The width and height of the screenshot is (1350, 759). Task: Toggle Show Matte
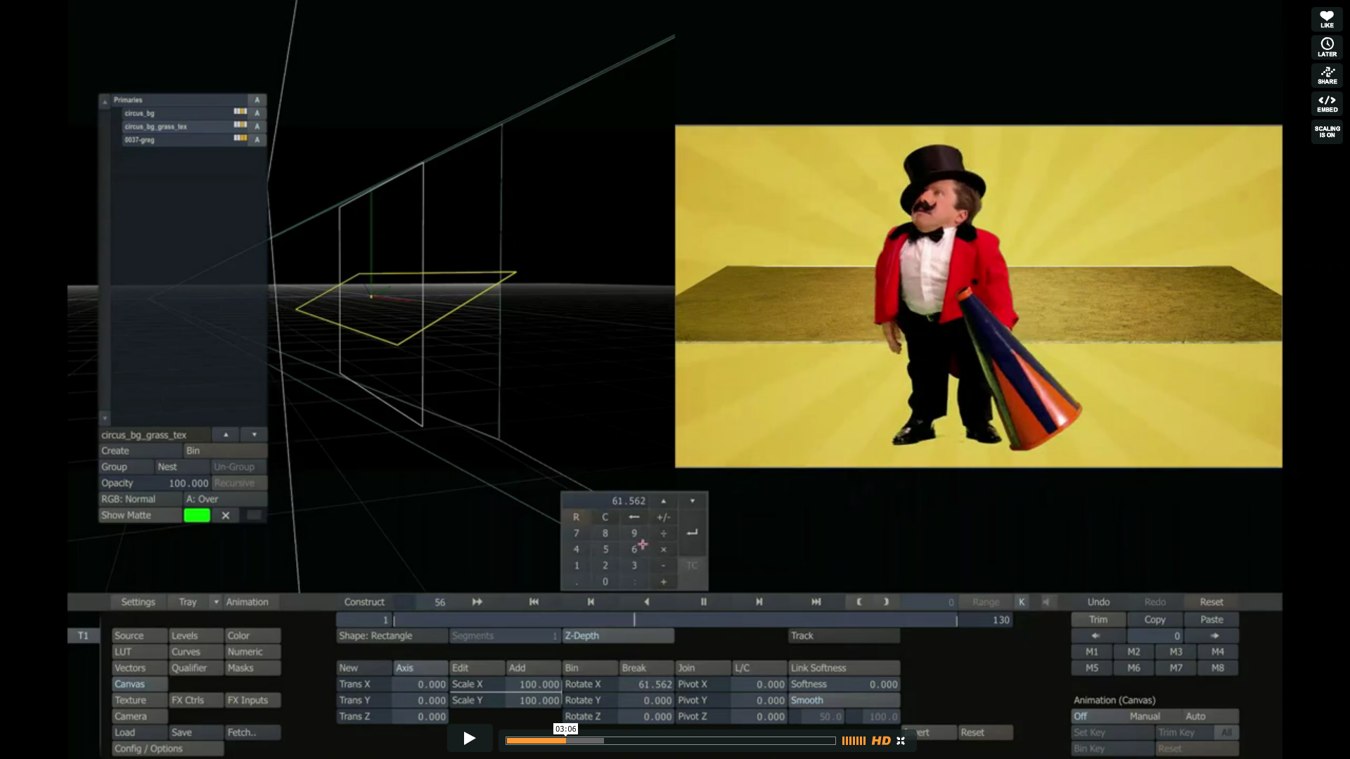tap(141, 515)
